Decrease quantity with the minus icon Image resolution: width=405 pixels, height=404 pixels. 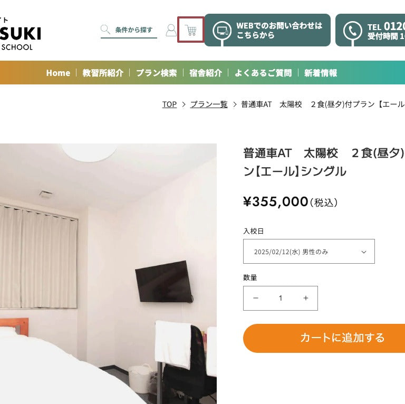coord(256,298)
